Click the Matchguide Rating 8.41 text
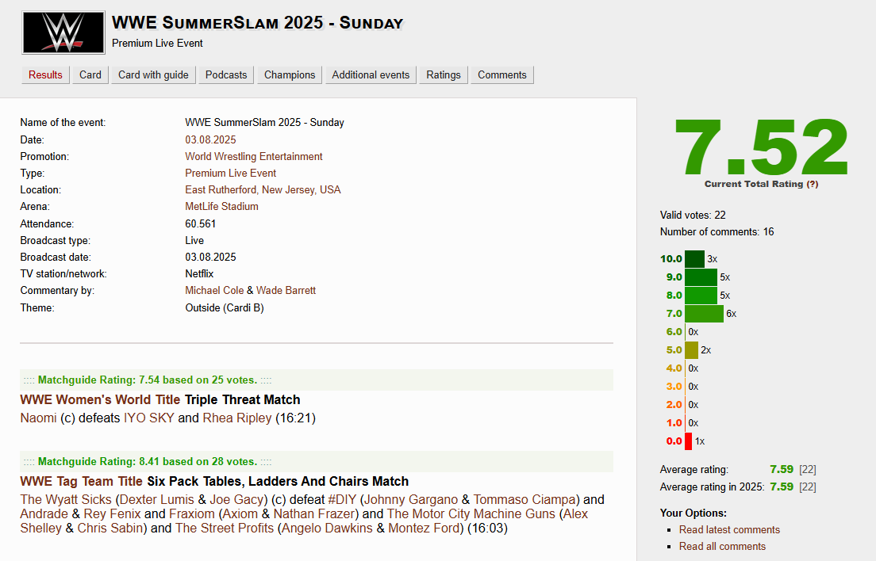876x561 pixels. point(148,462)
